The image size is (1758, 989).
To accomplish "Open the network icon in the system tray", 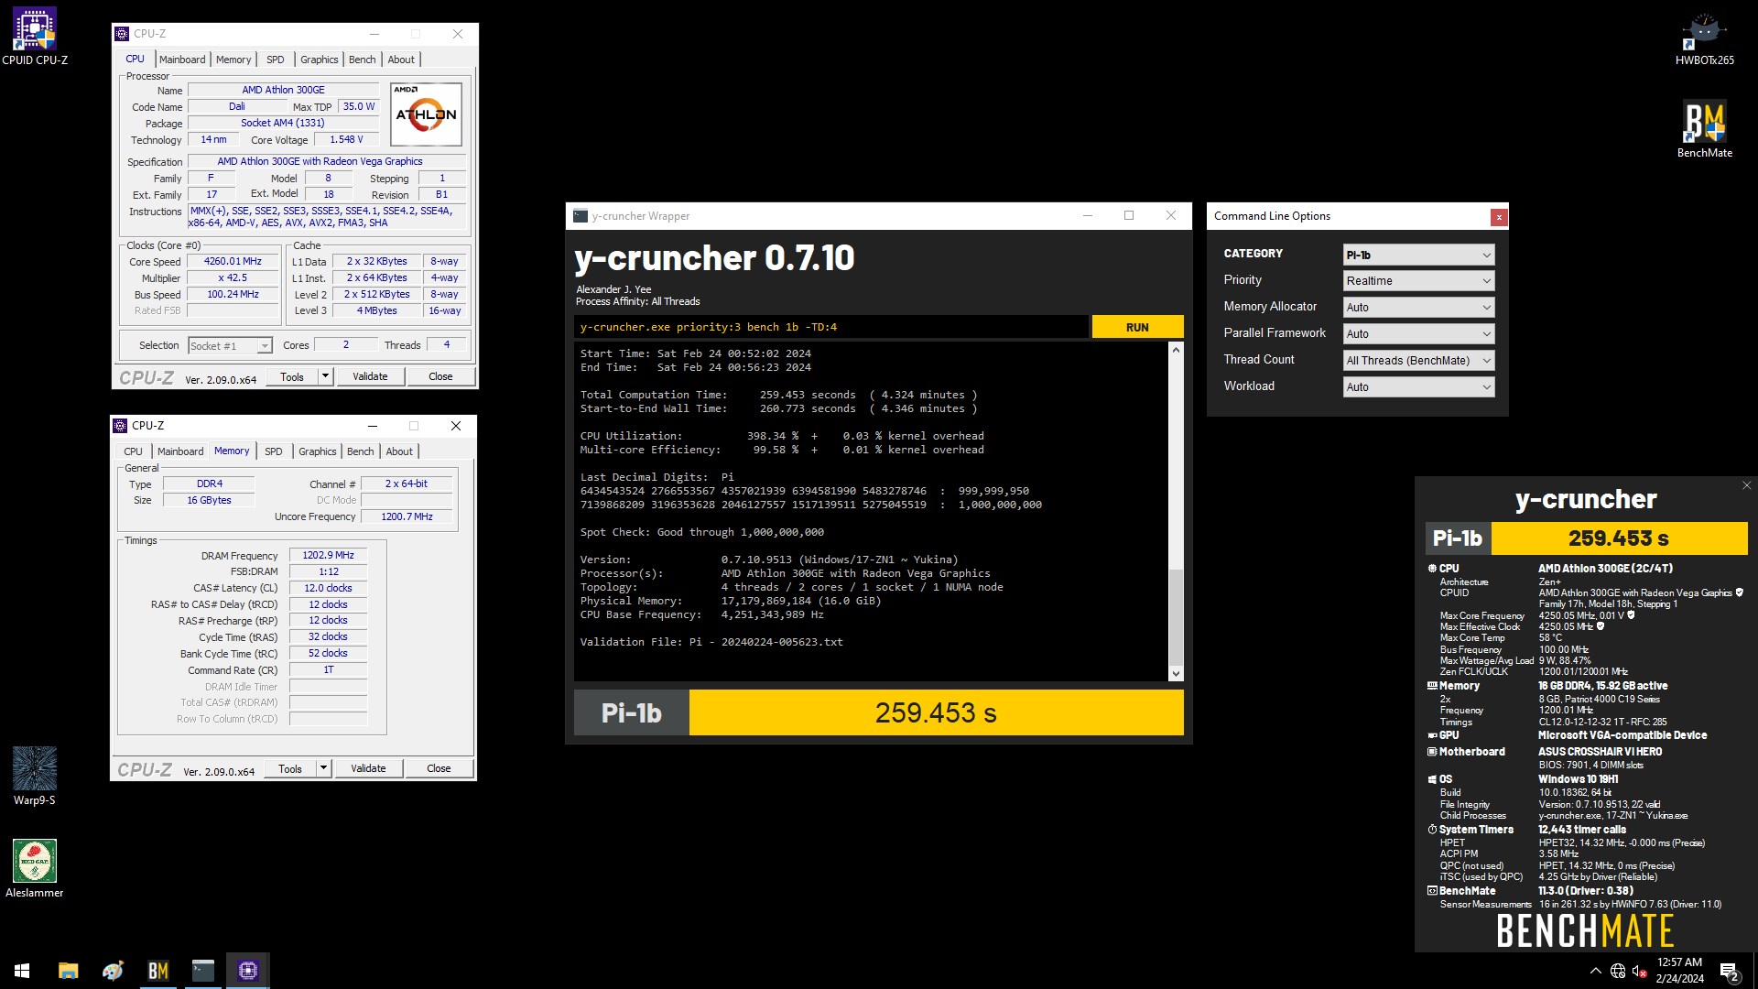I will point(1618,971).
